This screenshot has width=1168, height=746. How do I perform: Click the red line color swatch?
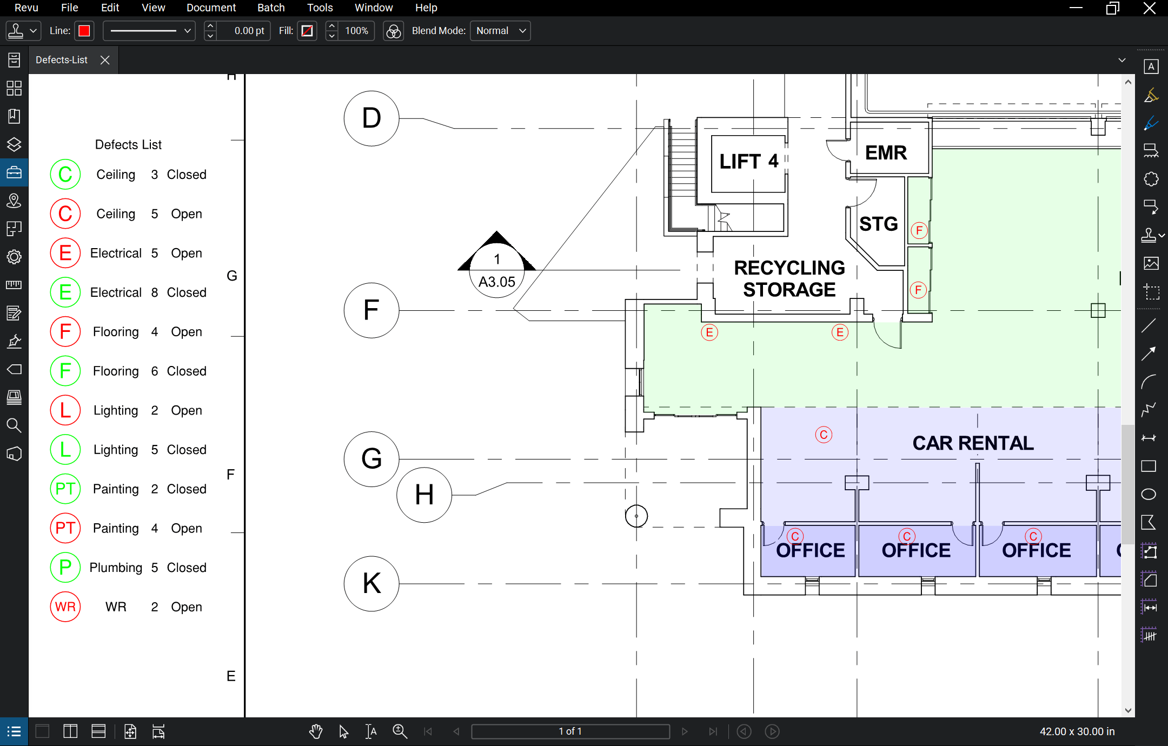click(x=84, y=31)
